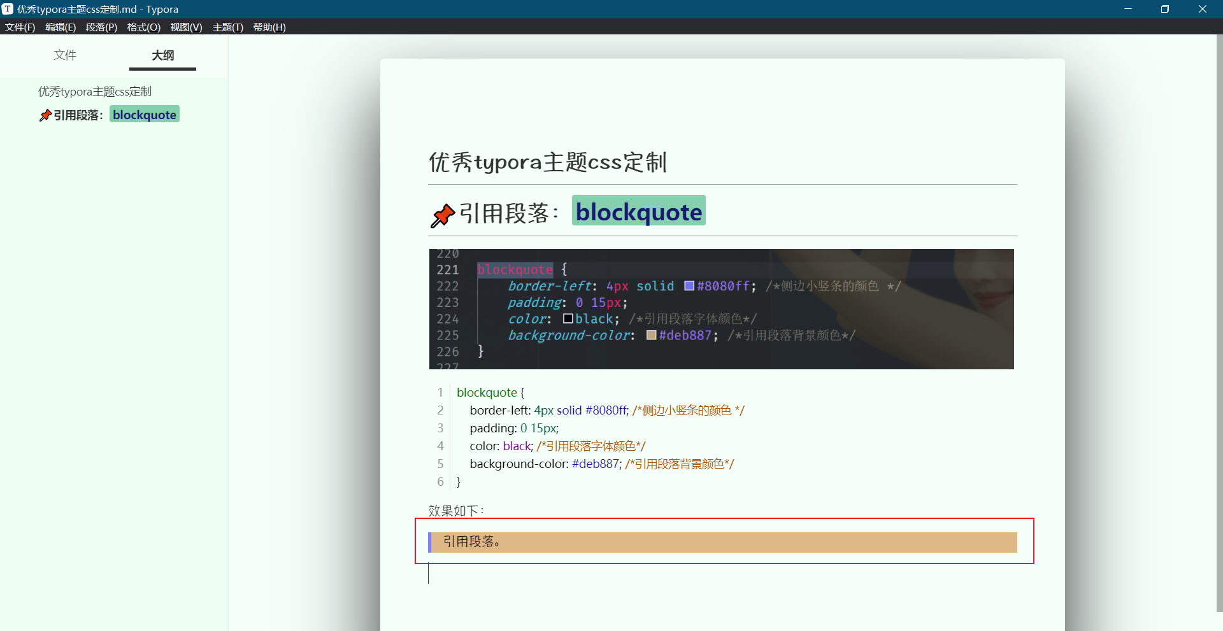Click the dark code screenshot image
This screenshot has width=1223, height=631.
tap(721, 309)
